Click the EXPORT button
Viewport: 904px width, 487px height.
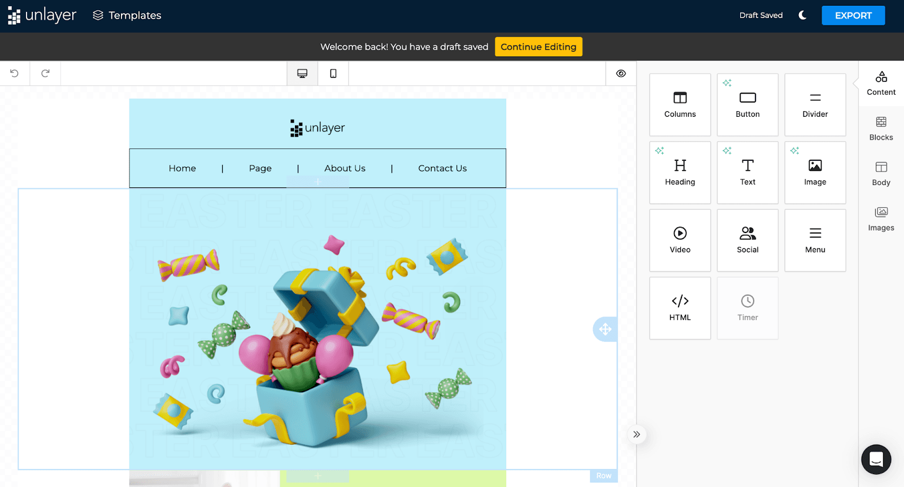tap(853, 15)
